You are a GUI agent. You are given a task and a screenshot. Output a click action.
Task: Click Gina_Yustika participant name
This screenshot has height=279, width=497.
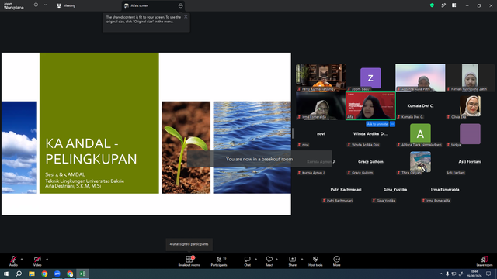tap(395, 189)
